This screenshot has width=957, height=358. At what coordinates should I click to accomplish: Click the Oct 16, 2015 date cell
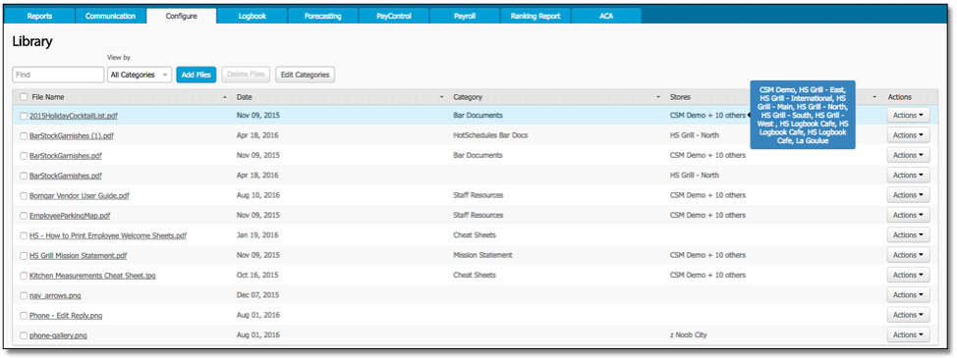click(257, 276)
